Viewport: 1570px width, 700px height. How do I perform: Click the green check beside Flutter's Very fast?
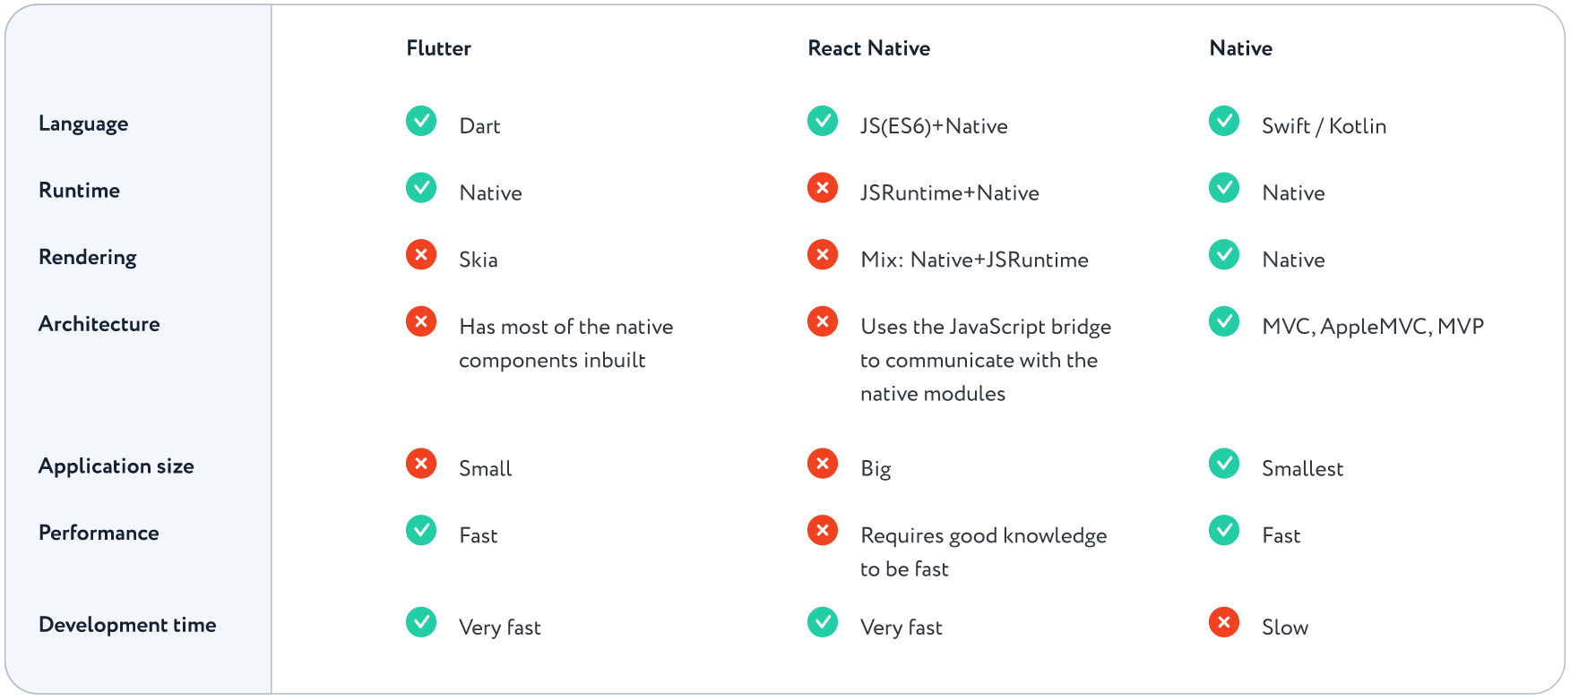click(420, 622)
